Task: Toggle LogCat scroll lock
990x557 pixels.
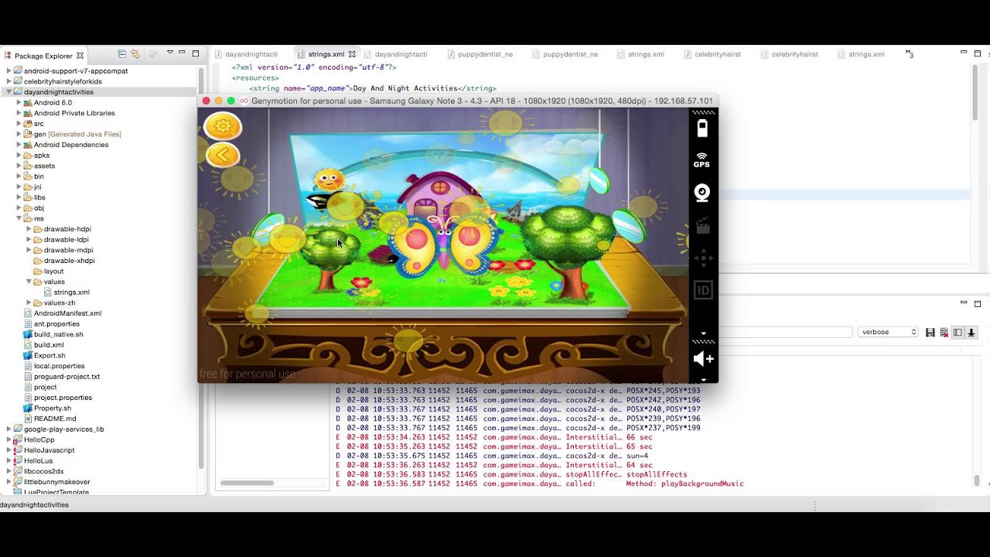Action: tap(971, 332)
